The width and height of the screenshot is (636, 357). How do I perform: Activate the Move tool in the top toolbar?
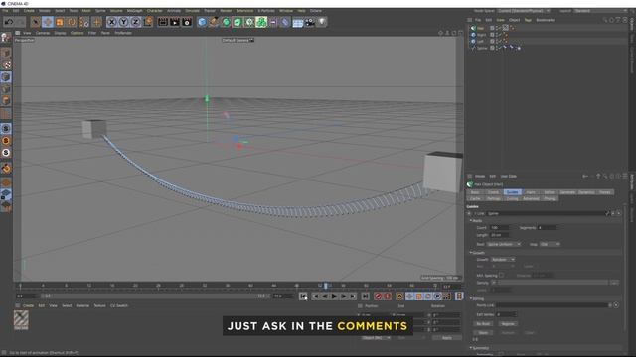pyautogui.click(x=48, y=22)
